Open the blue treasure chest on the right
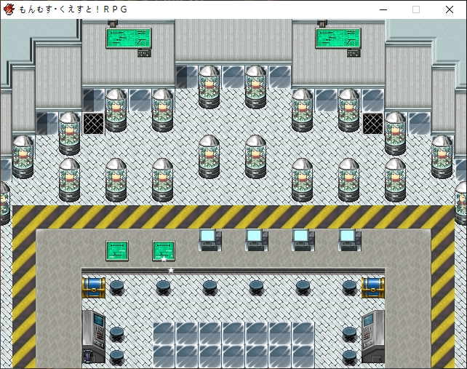Screen dimensions: 467x369 [373, 287]
